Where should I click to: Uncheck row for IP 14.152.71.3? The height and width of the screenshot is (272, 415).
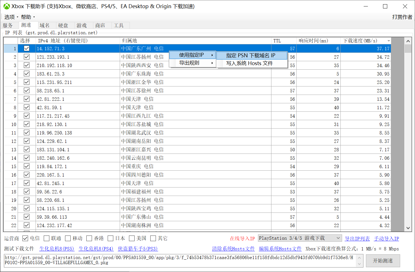(x=27, y=48)
